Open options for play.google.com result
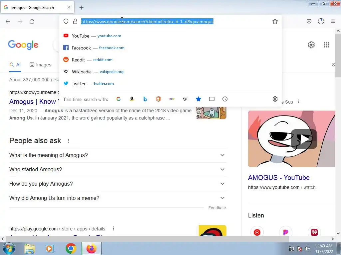Viewport: 341px width, 255px height. click(114, 228)
